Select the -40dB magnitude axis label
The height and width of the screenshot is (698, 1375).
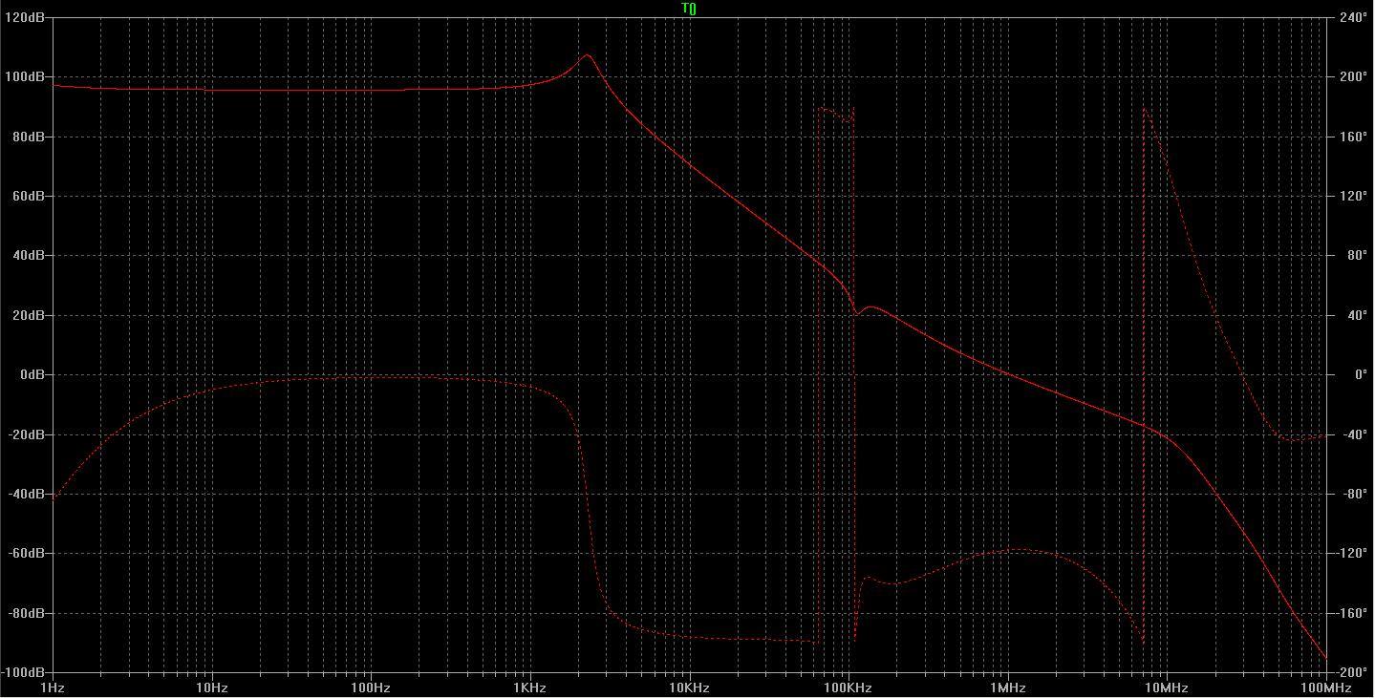27,494
